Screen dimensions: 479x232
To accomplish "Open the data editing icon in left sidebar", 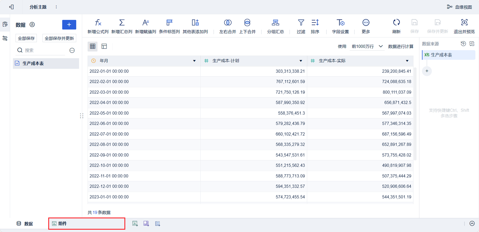I will [5, 24].
